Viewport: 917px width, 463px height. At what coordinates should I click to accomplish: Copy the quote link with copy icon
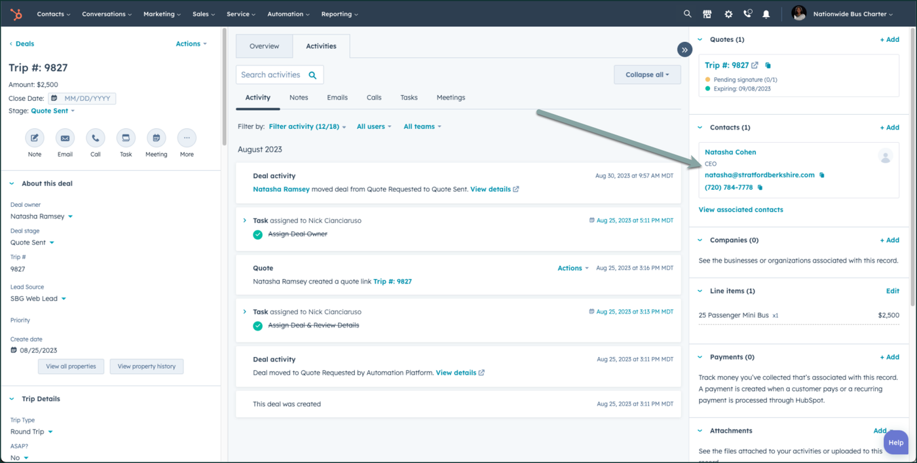pyautogui.click(x=768, y=65)
